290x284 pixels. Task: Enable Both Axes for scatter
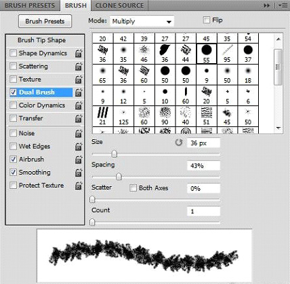(133, 188)
